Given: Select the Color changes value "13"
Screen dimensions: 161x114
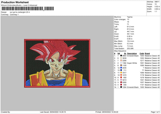Looking at the screenshot, I should [128, 19].
